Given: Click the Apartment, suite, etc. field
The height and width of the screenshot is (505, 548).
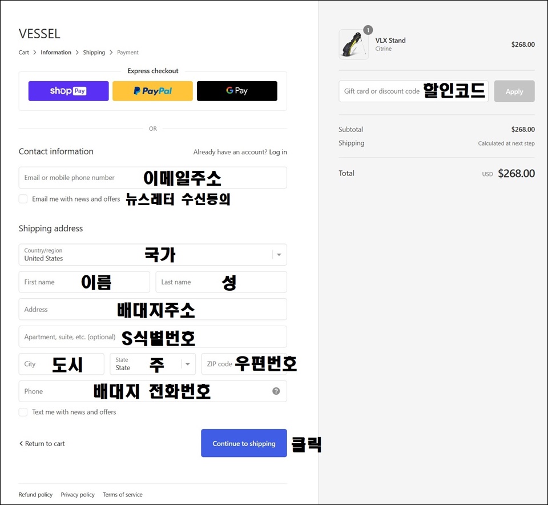Looking at the screenshot, I should tap(153, 336).
